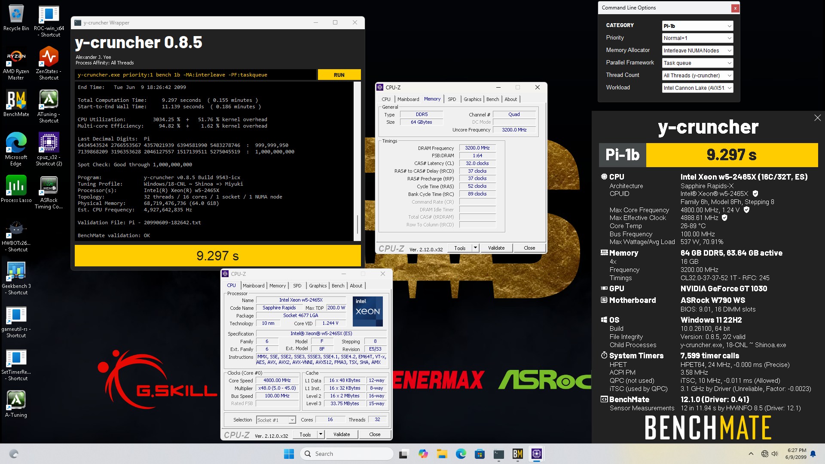Open the CATEGORY Pi-1b dropdown
The width and height of the screenshot is (825, 464).
point(697,26)
